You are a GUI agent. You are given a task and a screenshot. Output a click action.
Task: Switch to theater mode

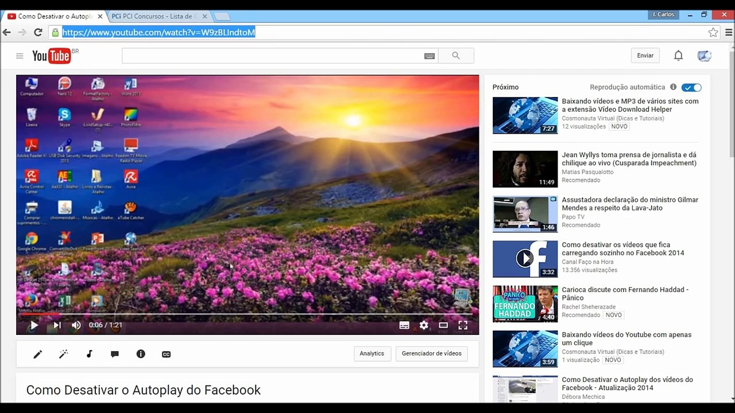(x=443, y=325)
